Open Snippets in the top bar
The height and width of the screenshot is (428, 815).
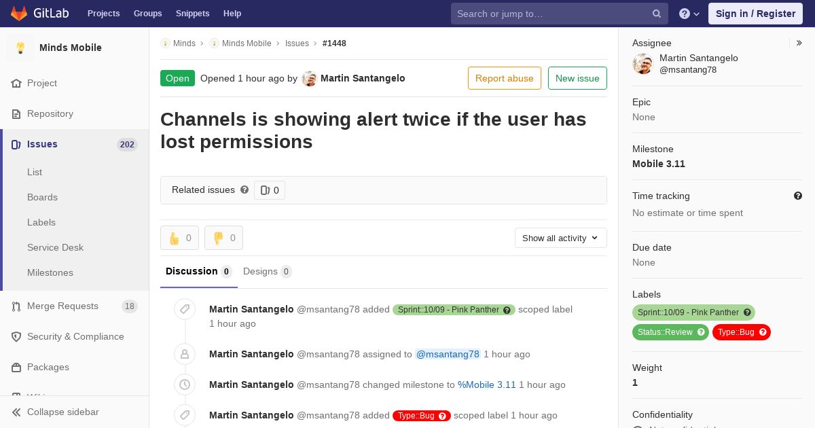click(192, 14)
